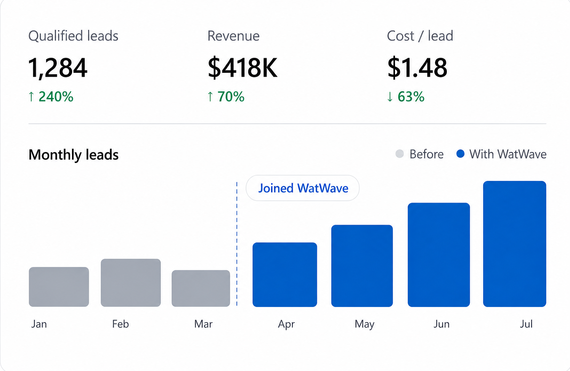Click the "Joined WatWave" pill
Screen dimensions: 570x371
tap(303, 188)
